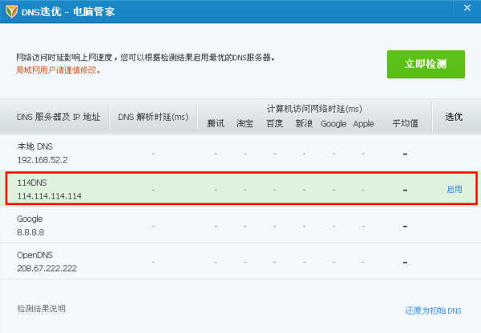Click the 立即检测 green button

coord(426,64)
